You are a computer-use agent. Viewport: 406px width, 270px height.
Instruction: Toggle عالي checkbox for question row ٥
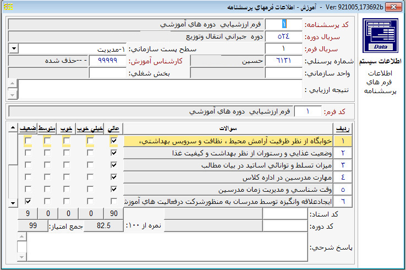[x=114, y=189]
